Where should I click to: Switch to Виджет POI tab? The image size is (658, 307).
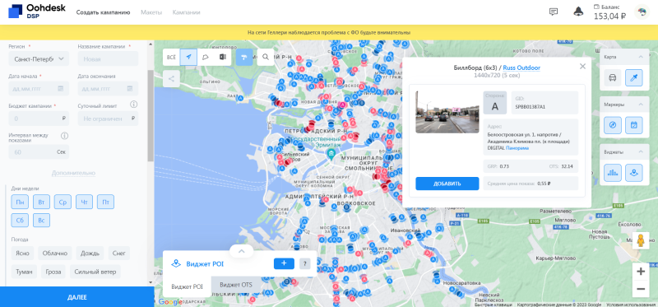[x=187, y=286]
